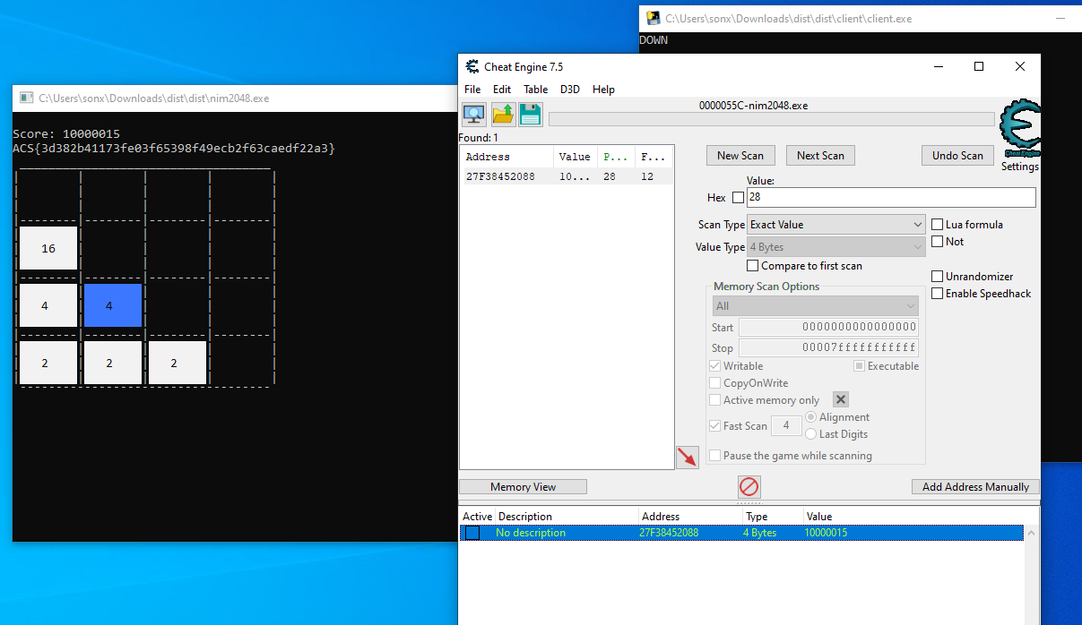Click the New Scan button
The image size is (1082, 625).
[x=740, y=156]
